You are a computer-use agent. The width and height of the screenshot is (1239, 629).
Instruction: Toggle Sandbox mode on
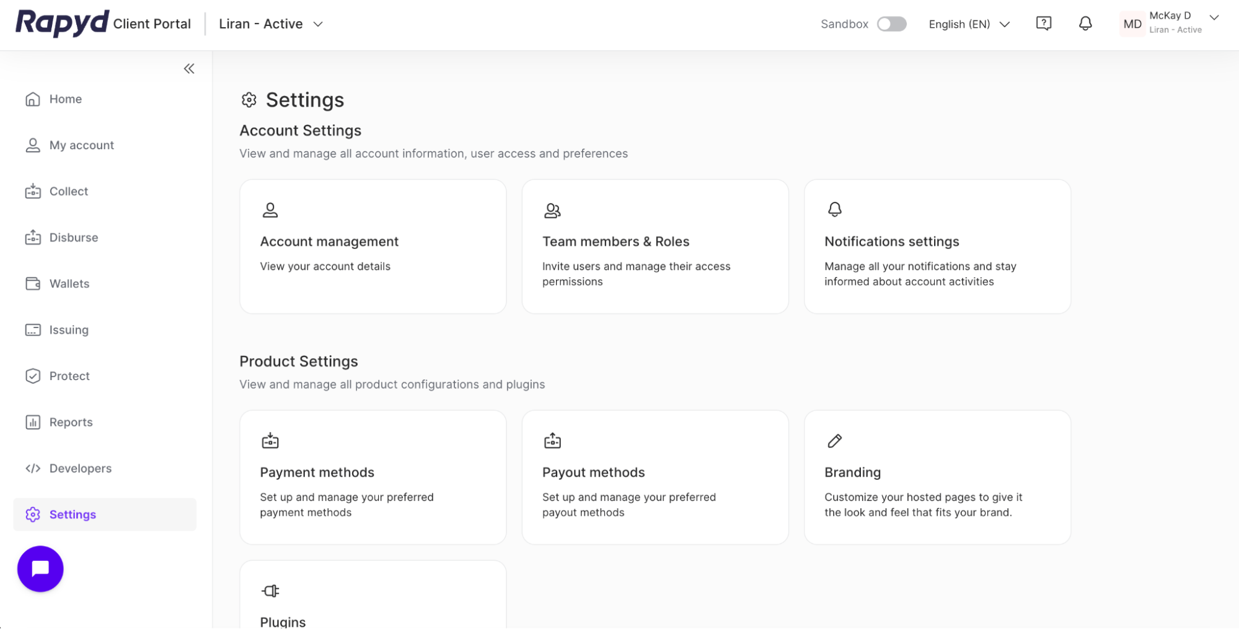[891, 23]
